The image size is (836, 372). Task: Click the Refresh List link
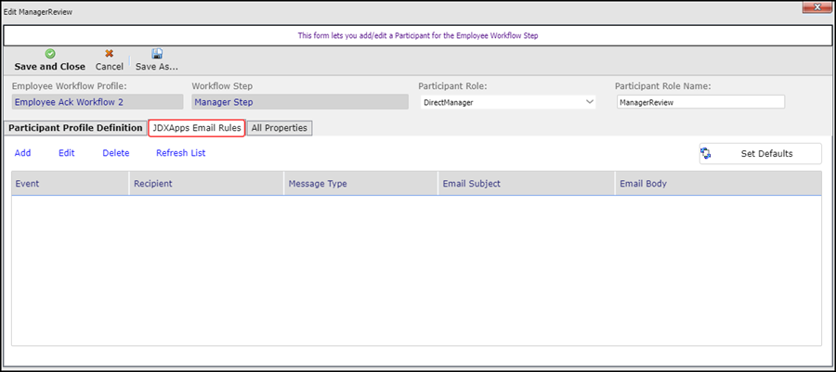point(180,153)
